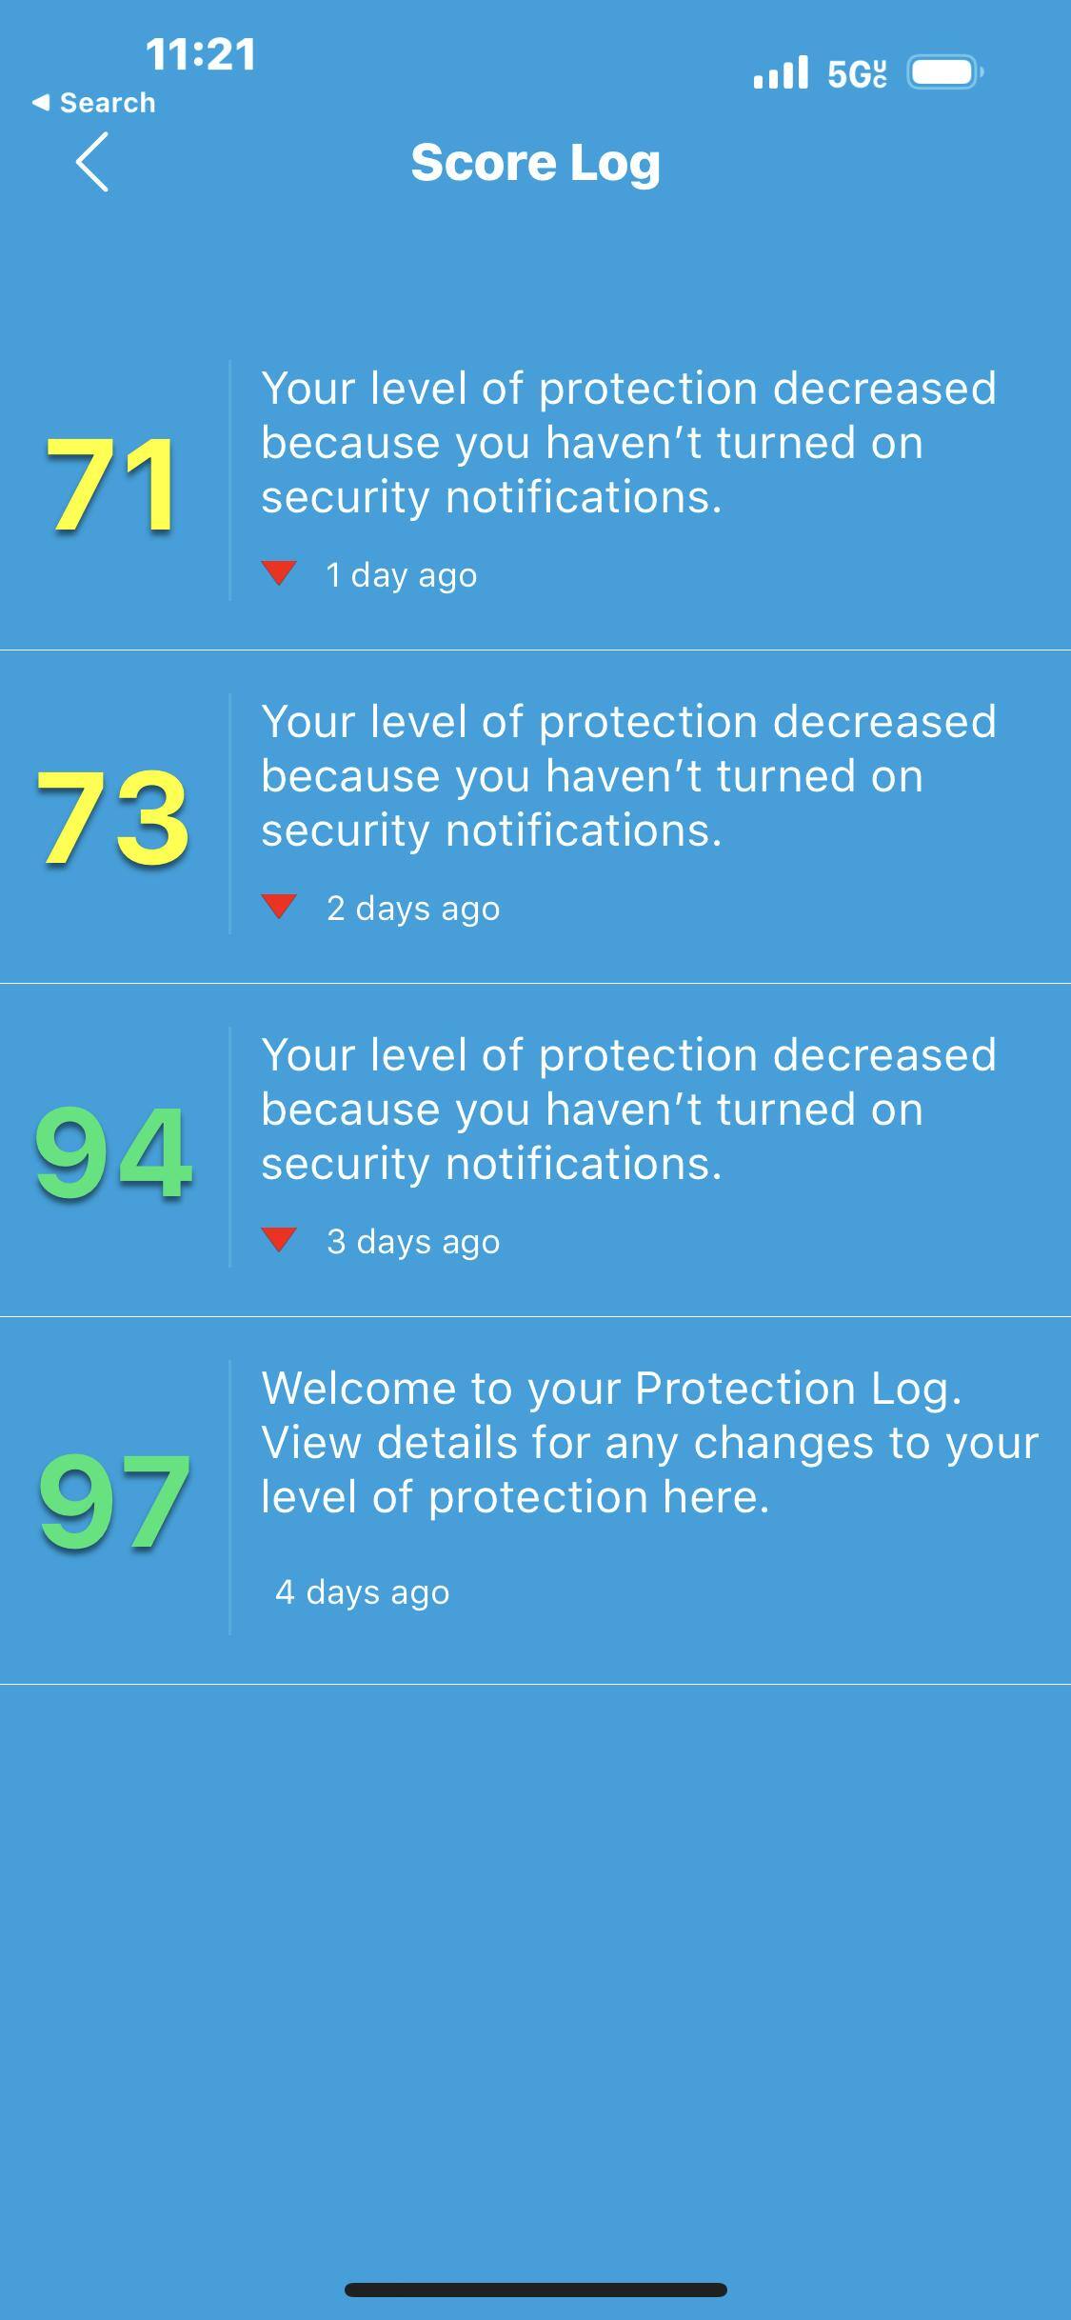Select the yellow score 71
Viewport: 1071px width, 2320px height.
(x=112, y=485)
